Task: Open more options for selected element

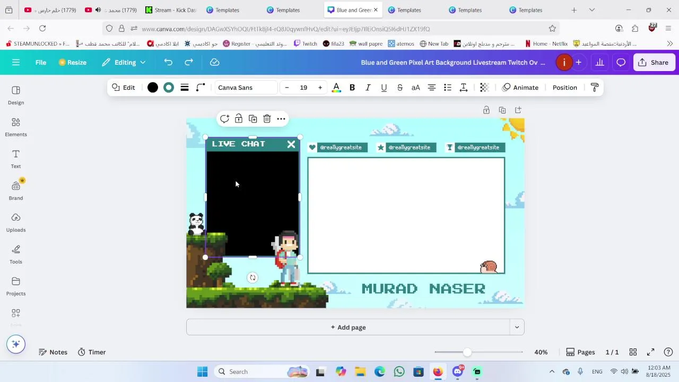Action: pos(281,119)
